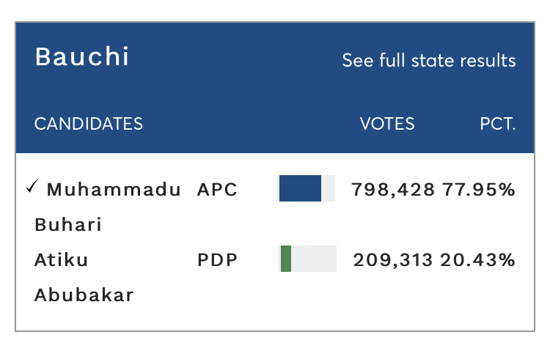Image resolution: width=550 pixels, height=351 pixels.
Task: Click the grey remainder of PDP bar
Action: 314,259
